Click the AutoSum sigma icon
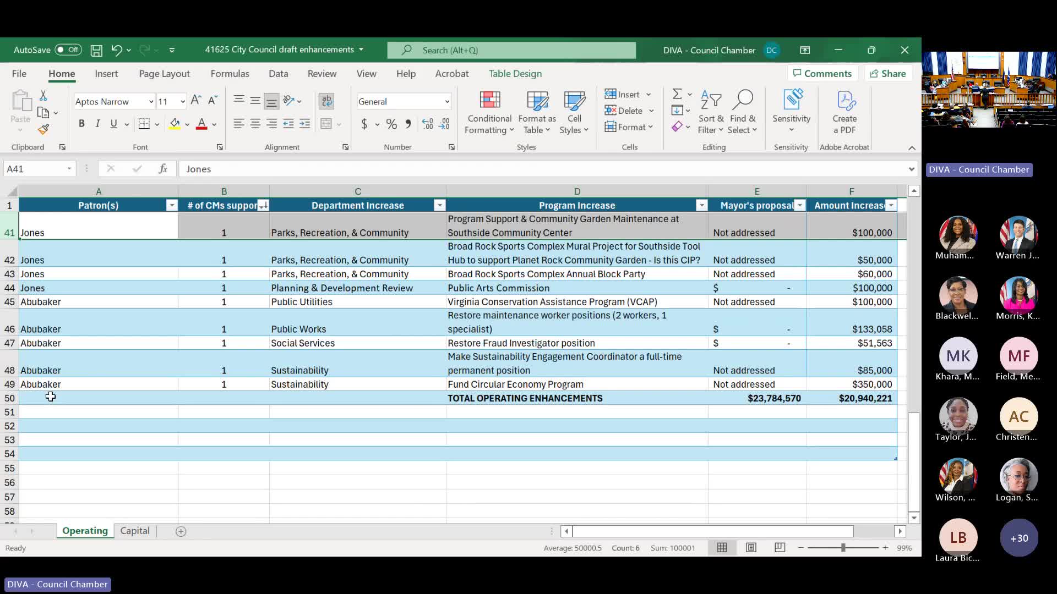This screenshot has height=594, width=1057. pyautogui.click(x=677, y=94)
